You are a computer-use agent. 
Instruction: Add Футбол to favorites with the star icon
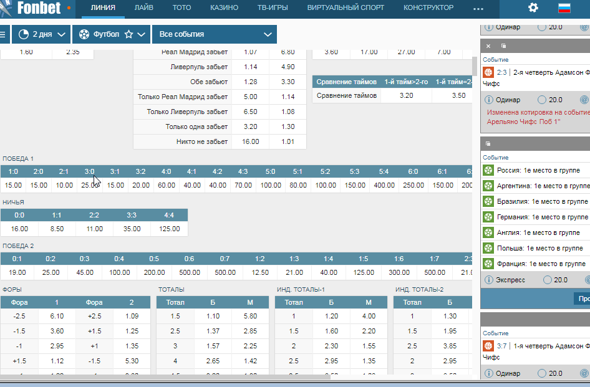click(x=128, y=34)
